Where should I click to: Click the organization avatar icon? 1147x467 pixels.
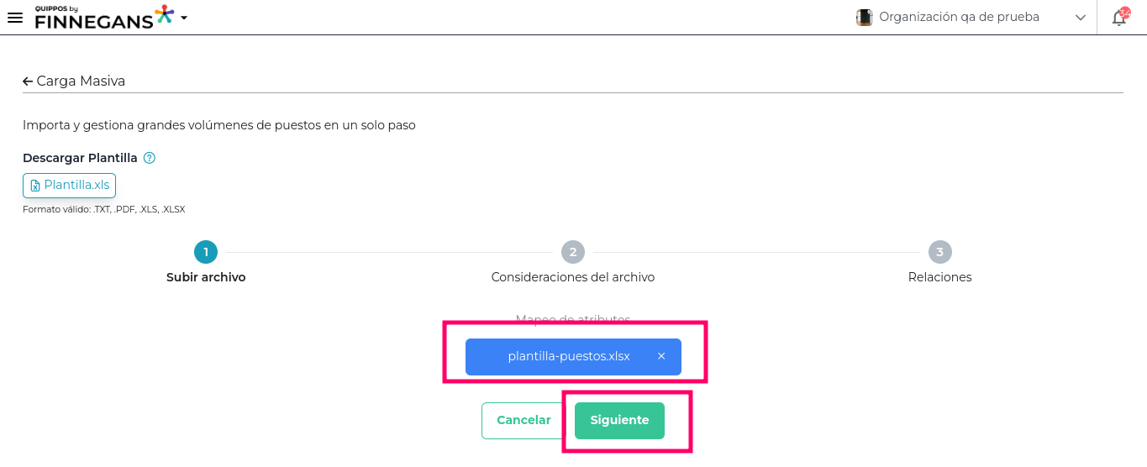864,18
